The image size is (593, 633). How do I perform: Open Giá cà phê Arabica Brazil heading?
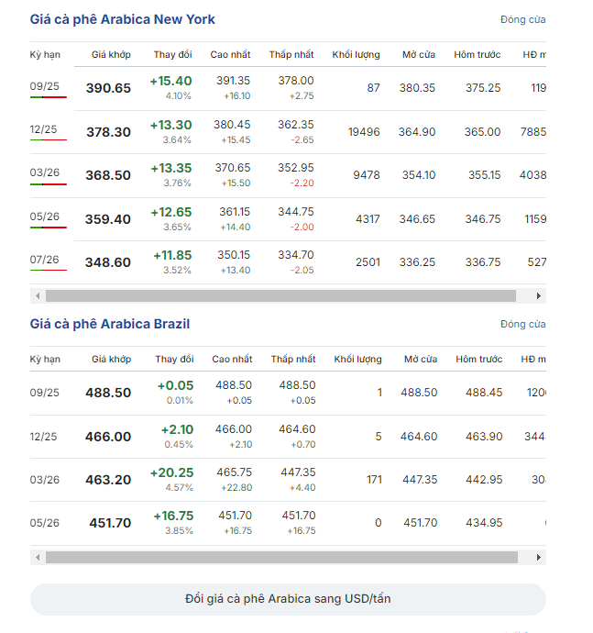pos(110,324)
